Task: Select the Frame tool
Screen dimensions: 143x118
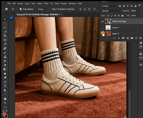Action: (x=5, y=40)
